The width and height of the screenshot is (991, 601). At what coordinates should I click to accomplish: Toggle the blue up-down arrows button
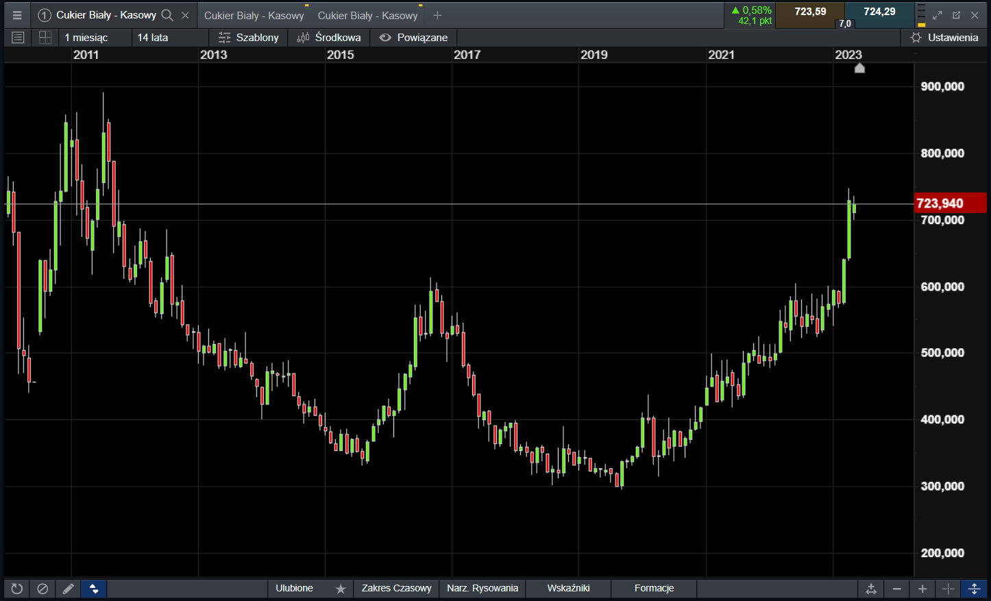coord(94,589)
